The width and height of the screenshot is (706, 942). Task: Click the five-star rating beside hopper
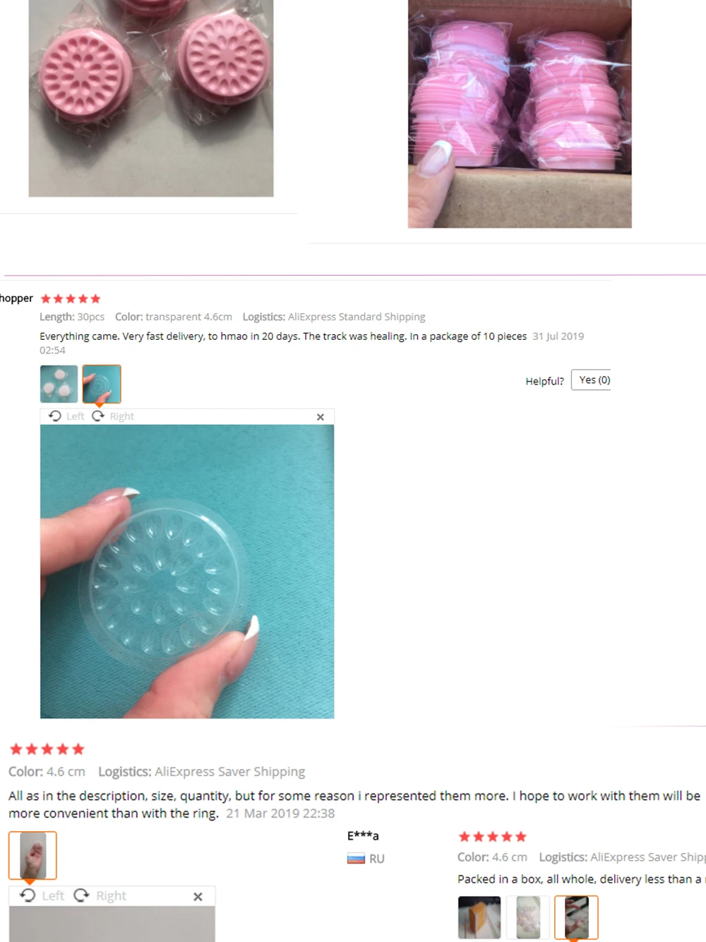point(71,299)
